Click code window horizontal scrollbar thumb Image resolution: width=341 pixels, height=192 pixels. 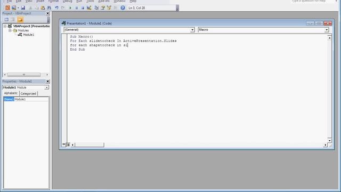pyautogui.click(x=90, y=145)
